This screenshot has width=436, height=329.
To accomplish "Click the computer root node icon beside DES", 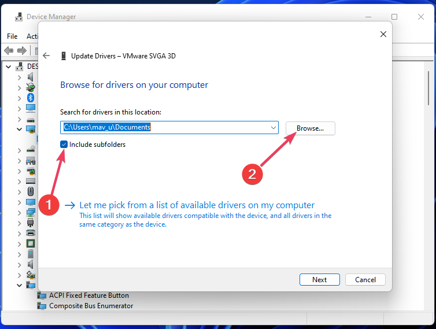I will 20,66.
